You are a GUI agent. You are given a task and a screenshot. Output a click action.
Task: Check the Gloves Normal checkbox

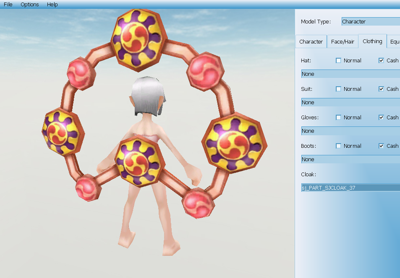339,118
